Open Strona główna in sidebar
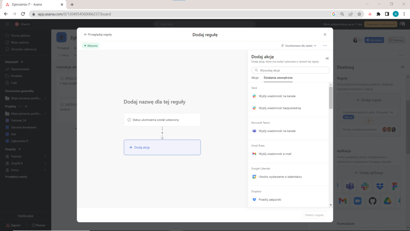The width and height of the screenshot is (410, 231). tap(20, 35)
